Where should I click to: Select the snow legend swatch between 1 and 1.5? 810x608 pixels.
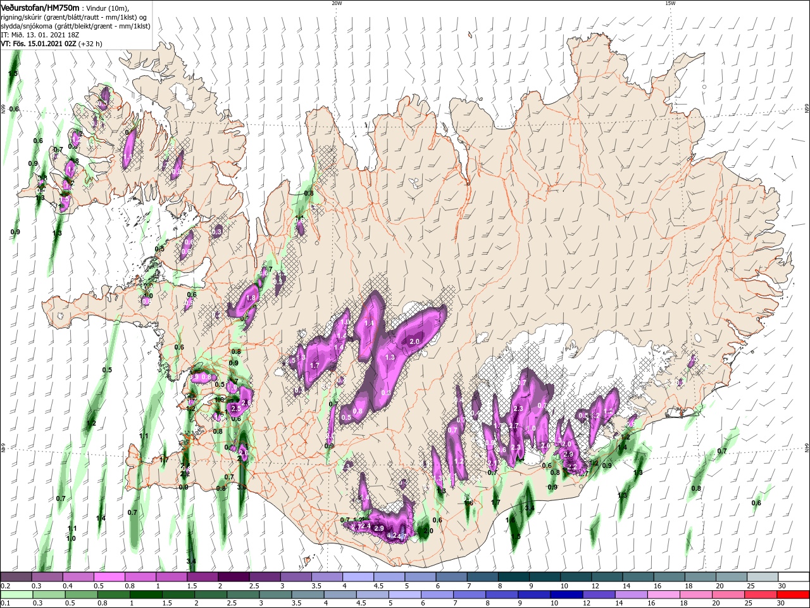pos(171,577)
